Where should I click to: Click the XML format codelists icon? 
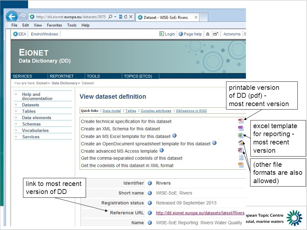pyautogui.click(x=240, y=165)
